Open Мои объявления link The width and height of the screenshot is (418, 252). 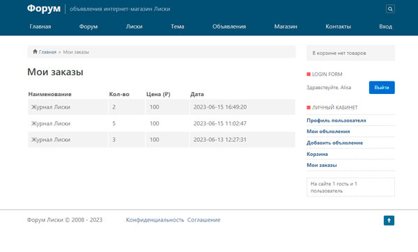coord(328,132)
